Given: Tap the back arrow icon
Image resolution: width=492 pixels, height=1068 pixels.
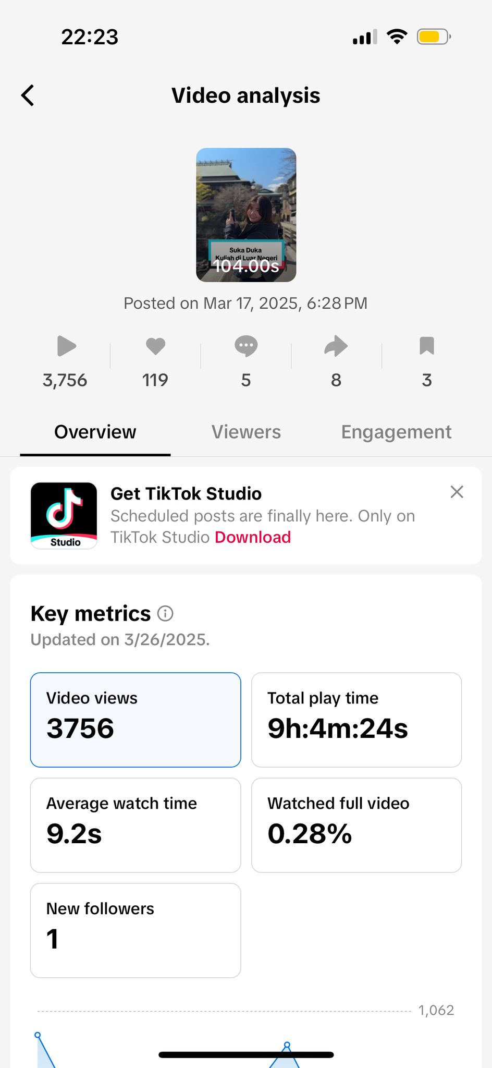Looking at the screenshot, I should tap(28, 95).
